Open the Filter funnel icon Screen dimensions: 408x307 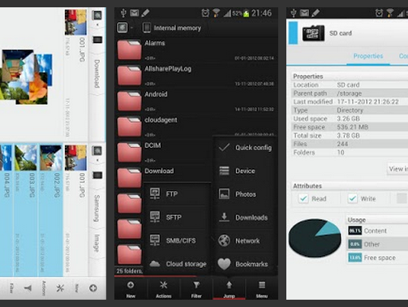[196, 289]
